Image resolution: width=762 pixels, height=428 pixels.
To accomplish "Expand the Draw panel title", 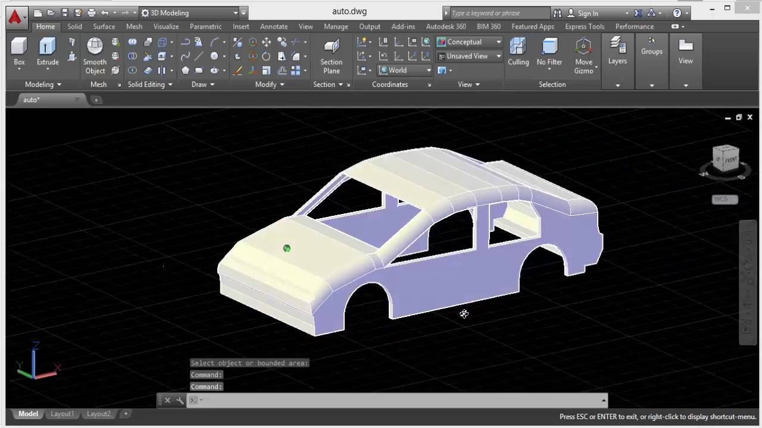I will [x=202, y=84].
